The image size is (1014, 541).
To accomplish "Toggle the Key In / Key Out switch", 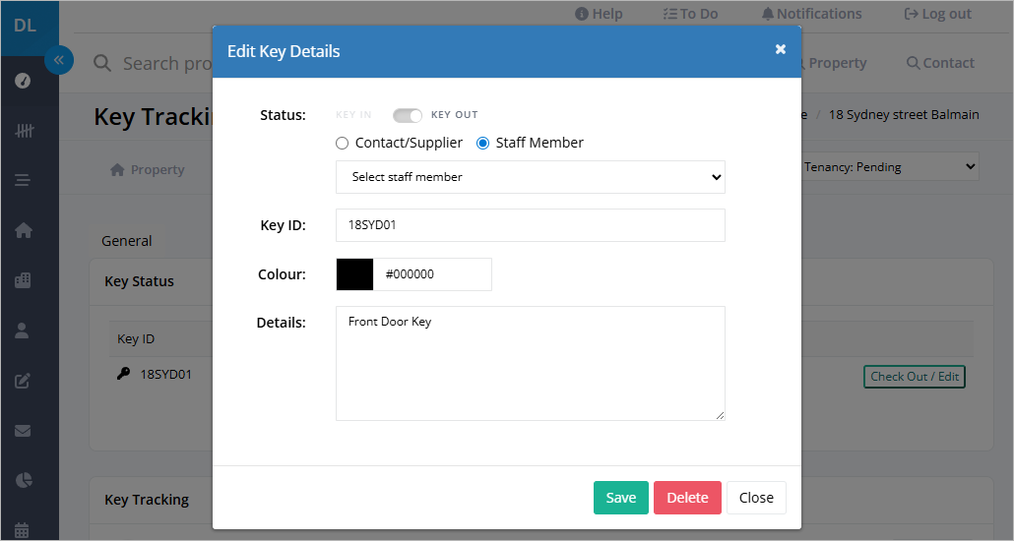I will (408, 115).
